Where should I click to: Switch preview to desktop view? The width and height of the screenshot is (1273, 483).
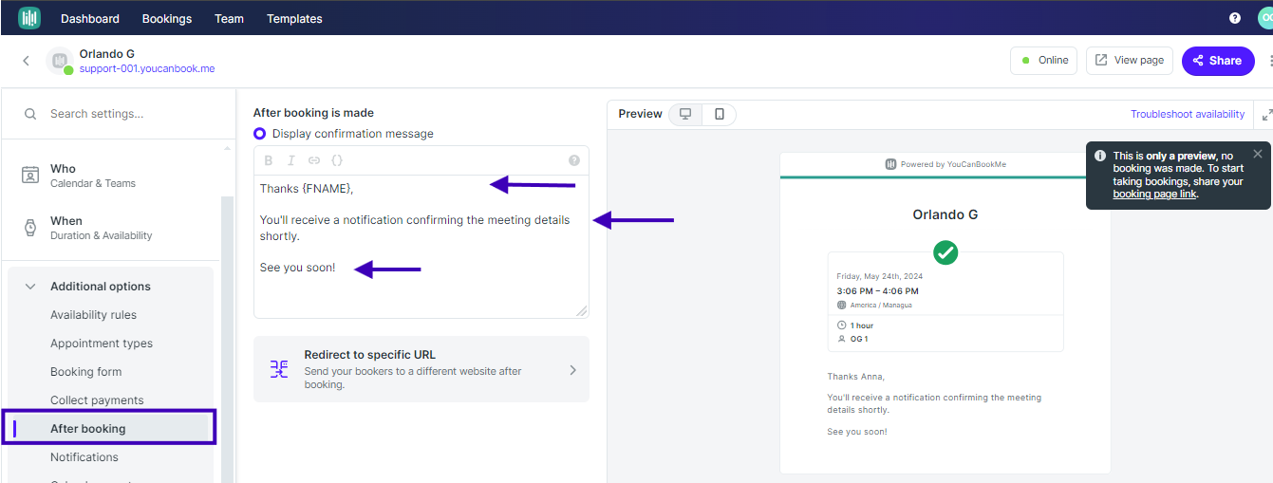click(685, 114)
